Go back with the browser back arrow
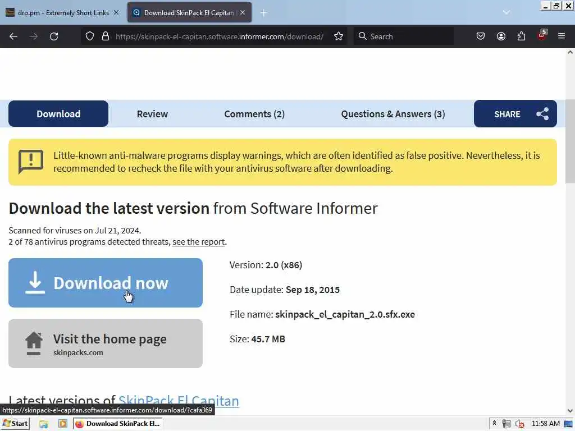 (x=13, y=36)
